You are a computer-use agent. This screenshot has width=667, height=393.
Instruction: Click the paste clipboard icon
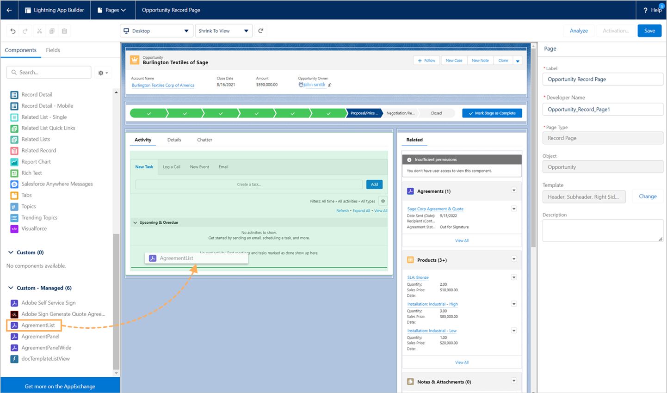pyautogui.click(x=64, y=31)
